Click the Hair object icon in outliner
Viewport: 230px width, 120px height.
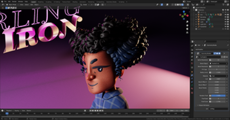199,15
